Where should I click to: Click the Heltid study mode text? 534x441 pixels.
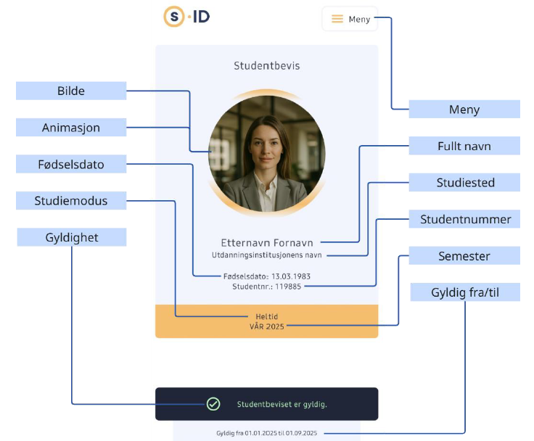pos(266,317)
